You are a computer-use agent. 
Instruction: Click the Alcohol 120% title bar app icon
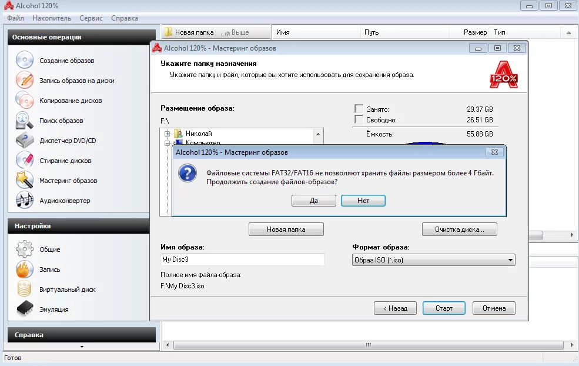pos(8,5)
